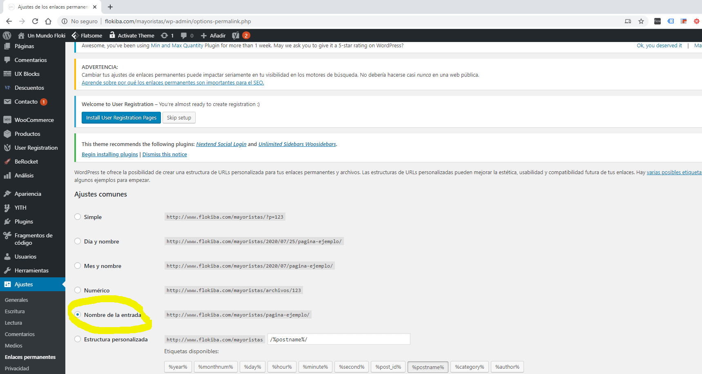Click the Apariencia brush icon
The width and height of the screenshot is (702, 374).
pos(7,194)
